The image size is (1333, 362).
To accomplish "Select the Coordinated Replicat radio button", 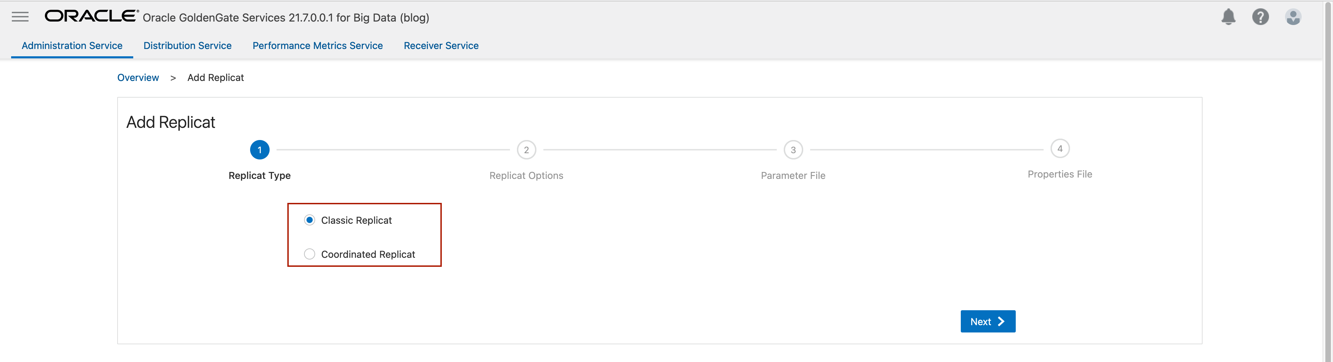I will pos(310,254).
